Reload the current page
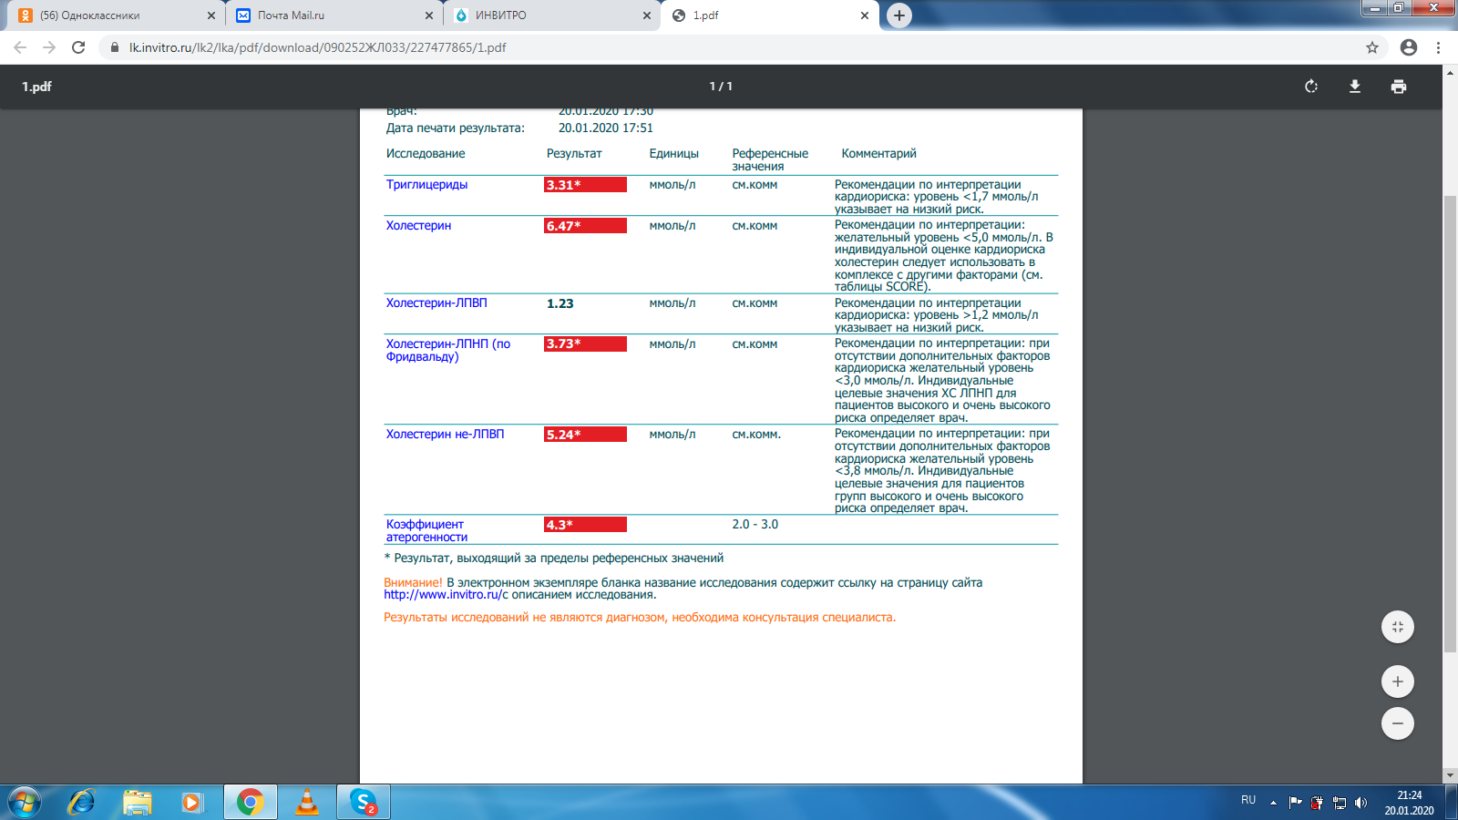The width and height of the screenshot is (1458, 820). point(78,47)
